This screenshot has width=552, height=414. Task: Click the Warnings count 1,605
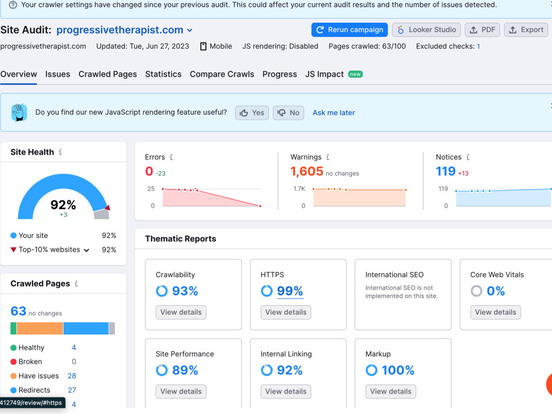(306, 172)
